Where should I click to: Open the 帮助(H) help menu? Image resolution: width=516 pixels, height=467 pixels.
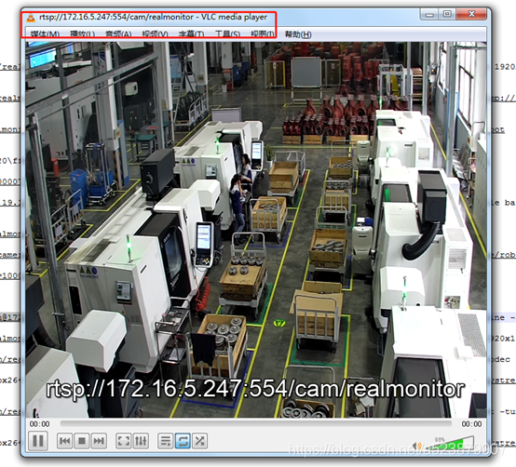[x=298, y=34]
